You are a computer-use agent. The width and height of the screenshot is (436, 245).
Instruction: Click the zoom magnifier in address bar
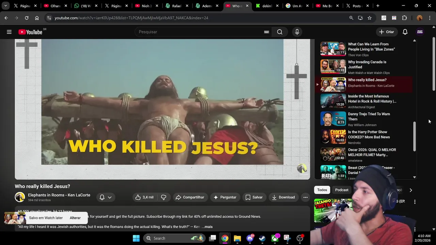click(x=351, y=18)
